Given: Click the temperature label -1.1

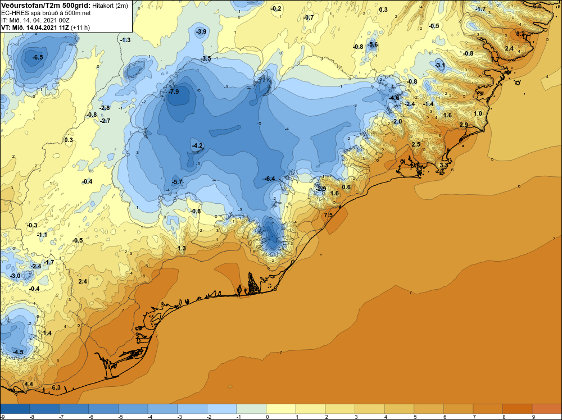Looking at the screenshot, I should tap(42, 235).
